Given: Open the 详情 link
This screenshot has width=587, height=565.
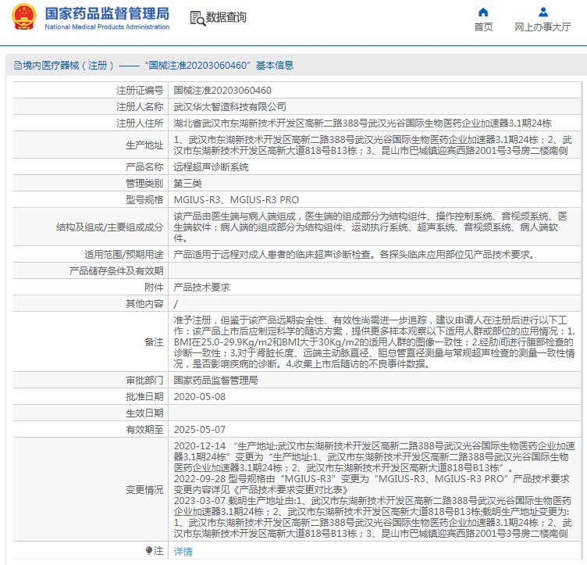Looking at the screenshot, I should (x=183, y=552).
